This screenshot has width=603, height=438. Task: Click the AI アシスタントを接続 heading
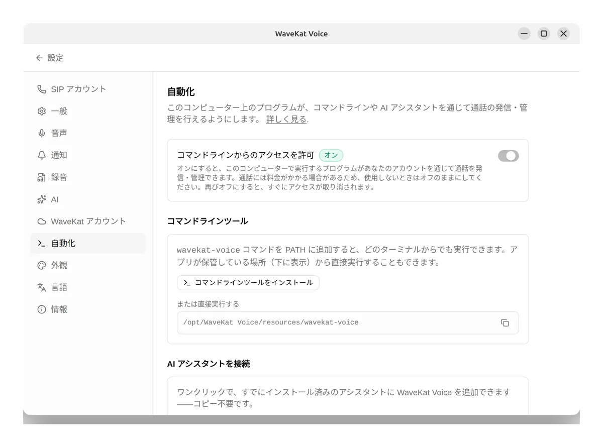tap(209, 364)
